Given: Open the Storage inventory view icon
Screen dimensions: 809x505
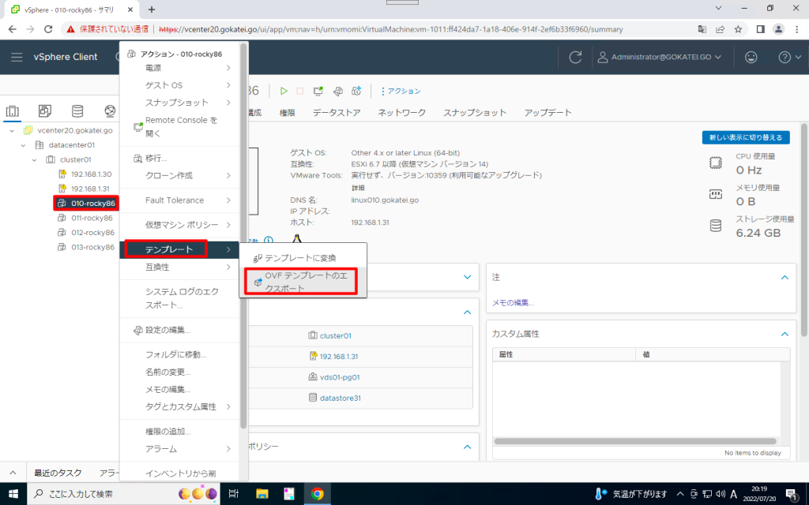Looking at the screenshot, I should [x=77, y=110].
